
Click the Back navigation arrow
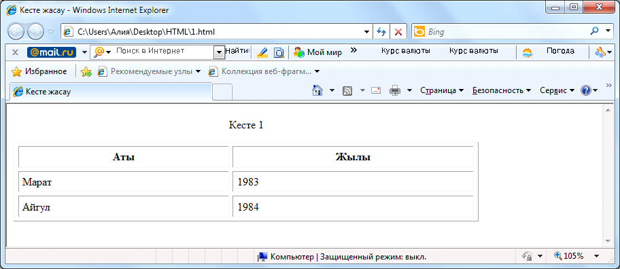(16, 32)
